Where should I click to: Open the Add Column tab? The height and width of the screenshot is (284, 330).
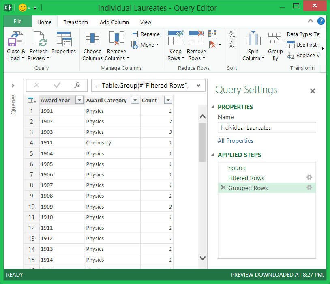pos(114,22)
